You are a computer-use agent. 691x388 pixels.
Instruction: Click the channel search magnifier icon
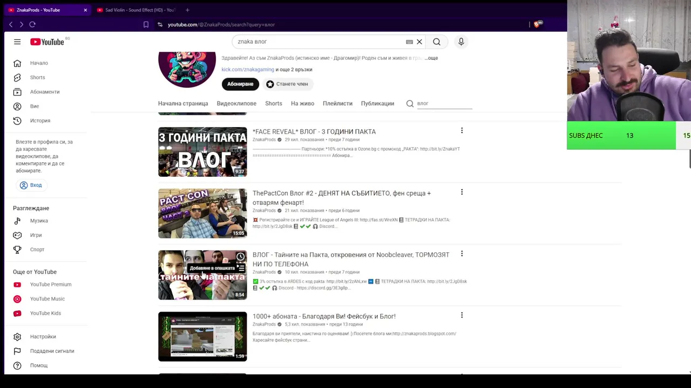410,103
